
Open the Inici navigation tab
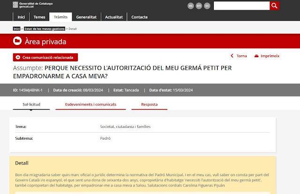21,17
